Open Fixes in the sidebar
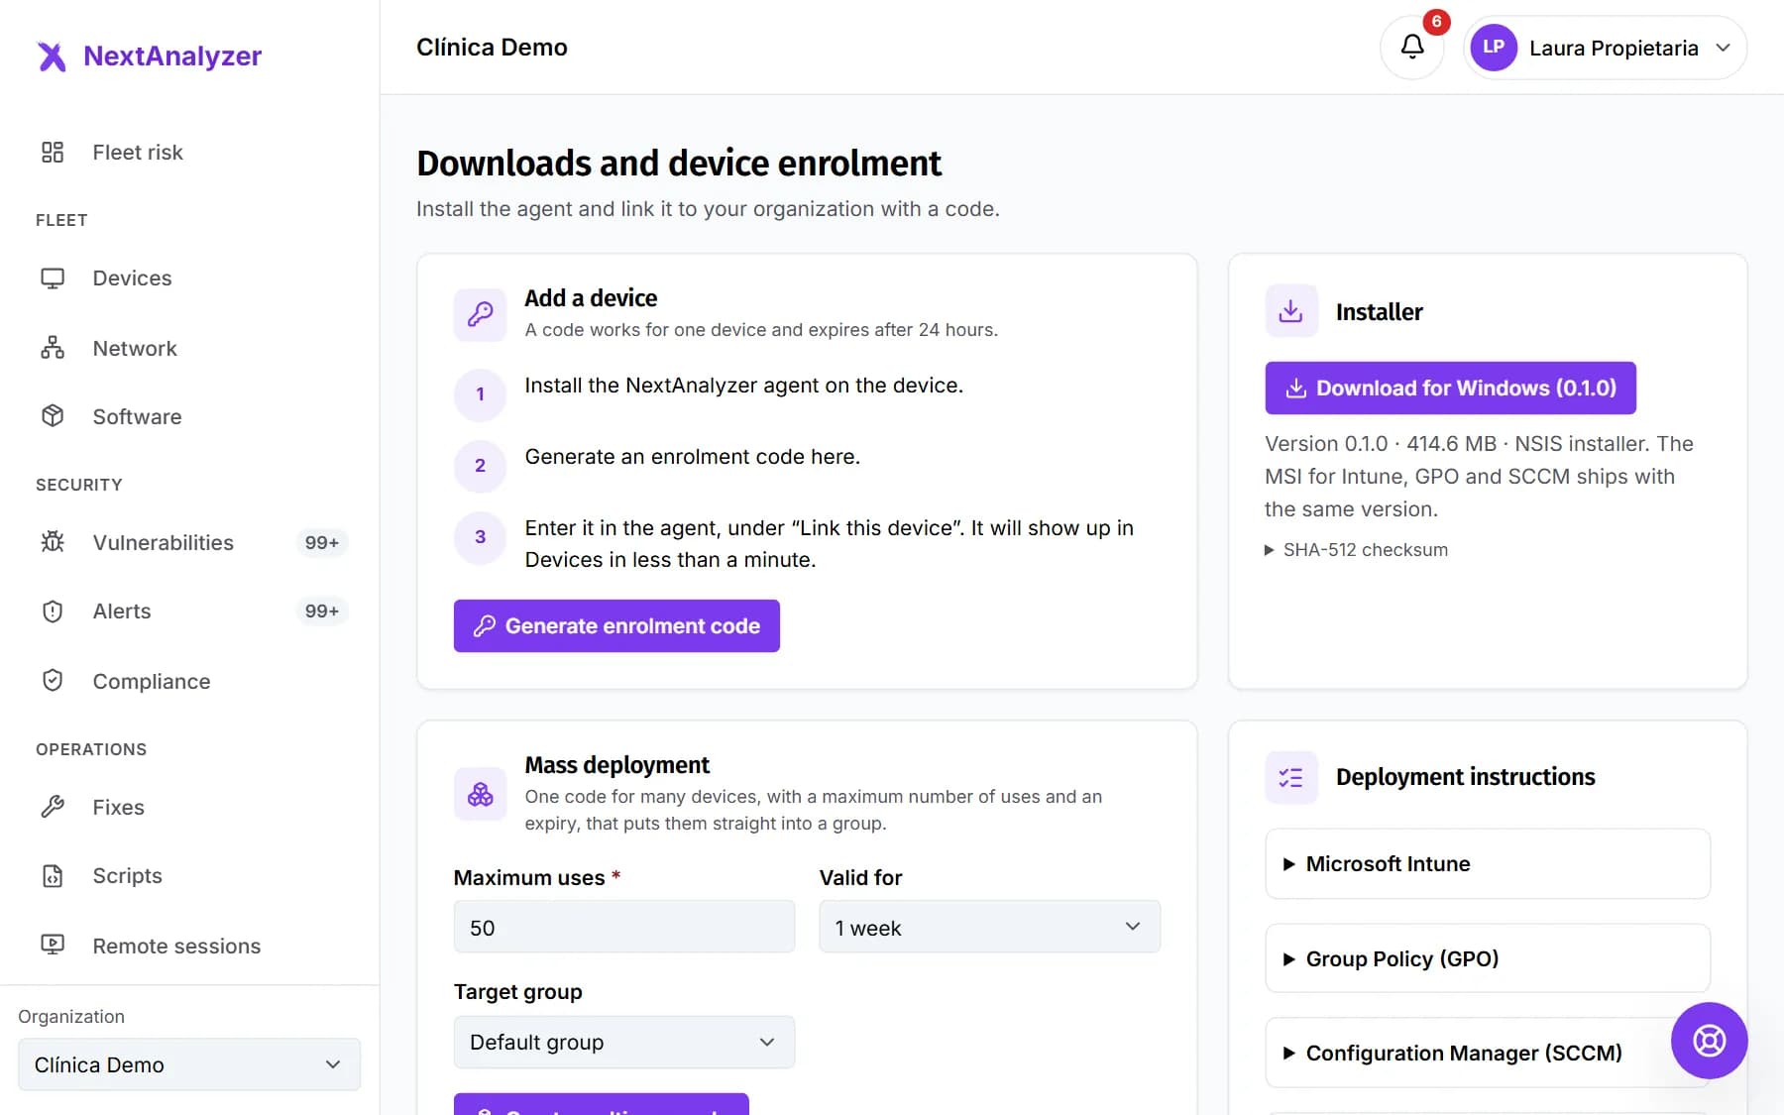This screenshot has height=1115, width=1784. (x=188, y=807)
